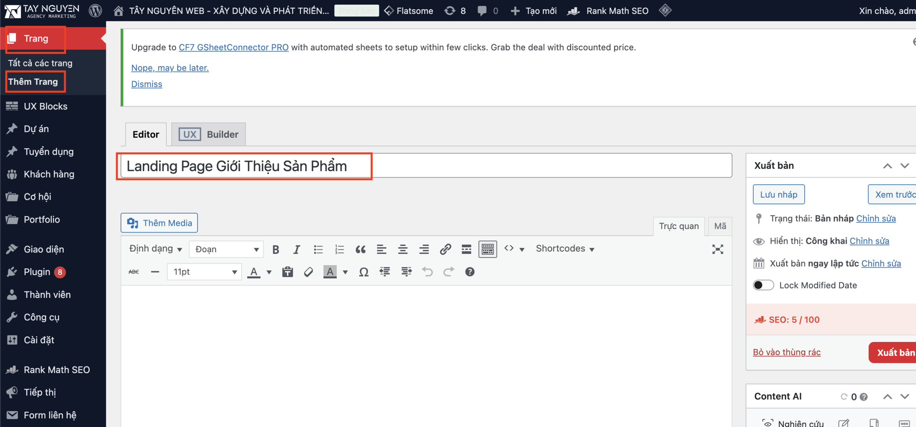
Task: Open the text color picker arrow
Action: coord(269,272)
